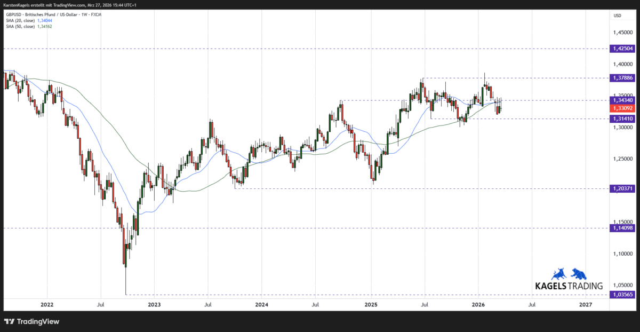Select the 1,03565 low price label
The height and width of the screenshot is (332, 640).
point(622,294)
